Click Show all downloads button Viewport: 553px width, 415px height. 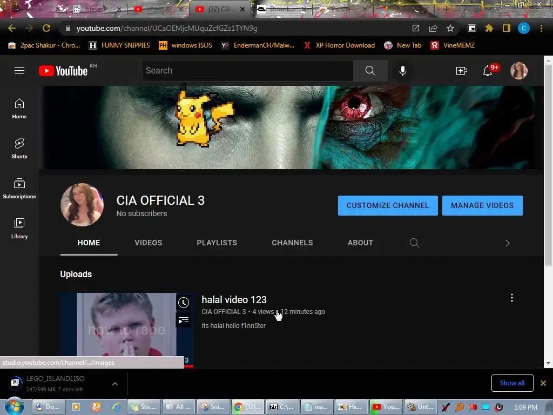pos(512,383)
